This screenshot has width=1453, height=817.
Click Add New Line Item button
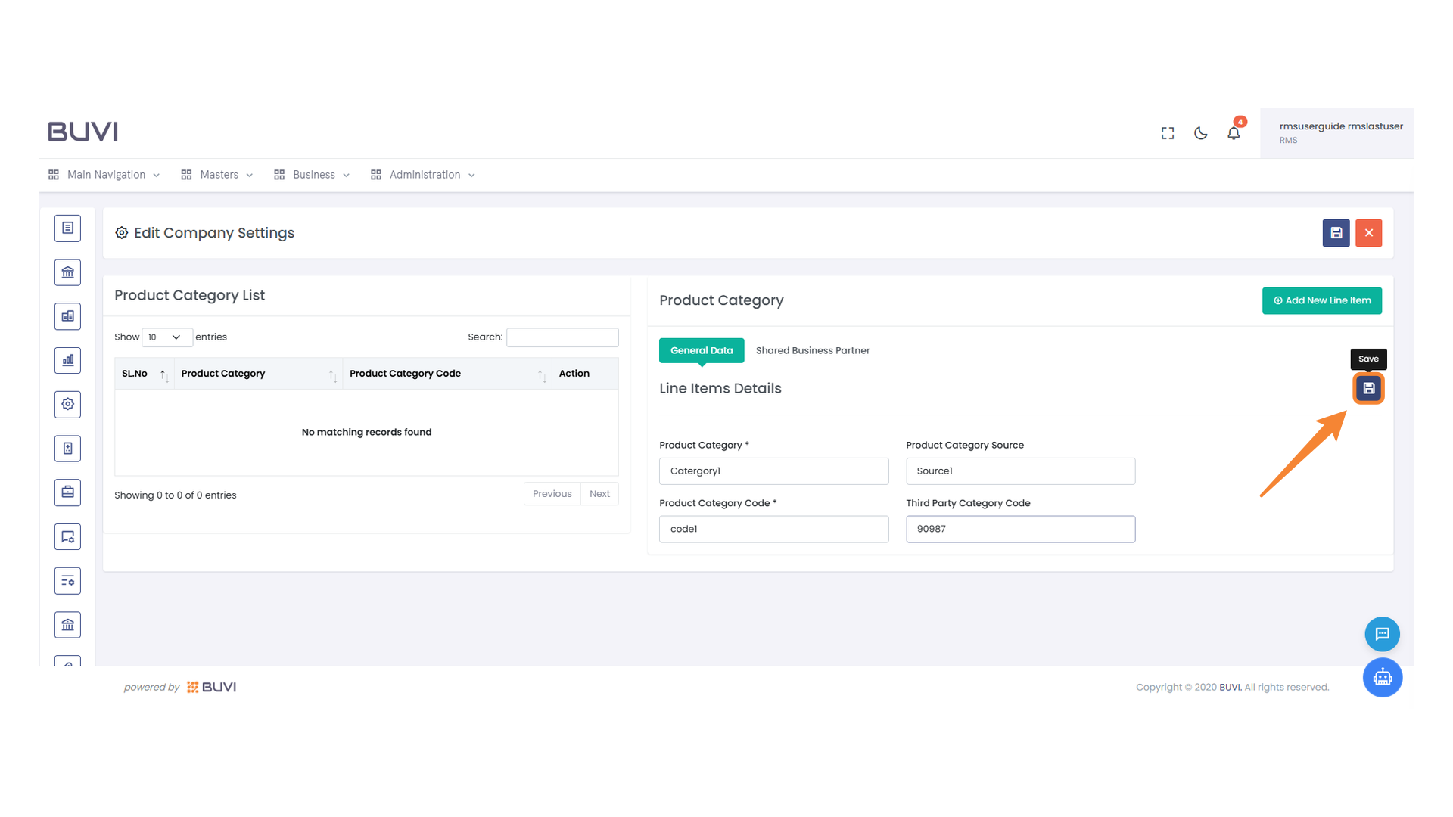tap(1321, 300)
